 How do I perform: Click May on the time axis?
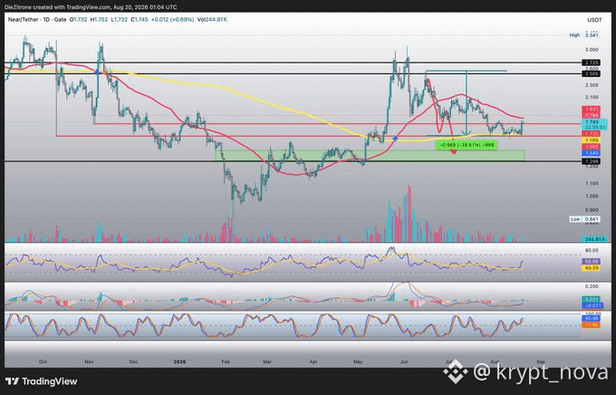pyautogui.click(x=358, y=361)
